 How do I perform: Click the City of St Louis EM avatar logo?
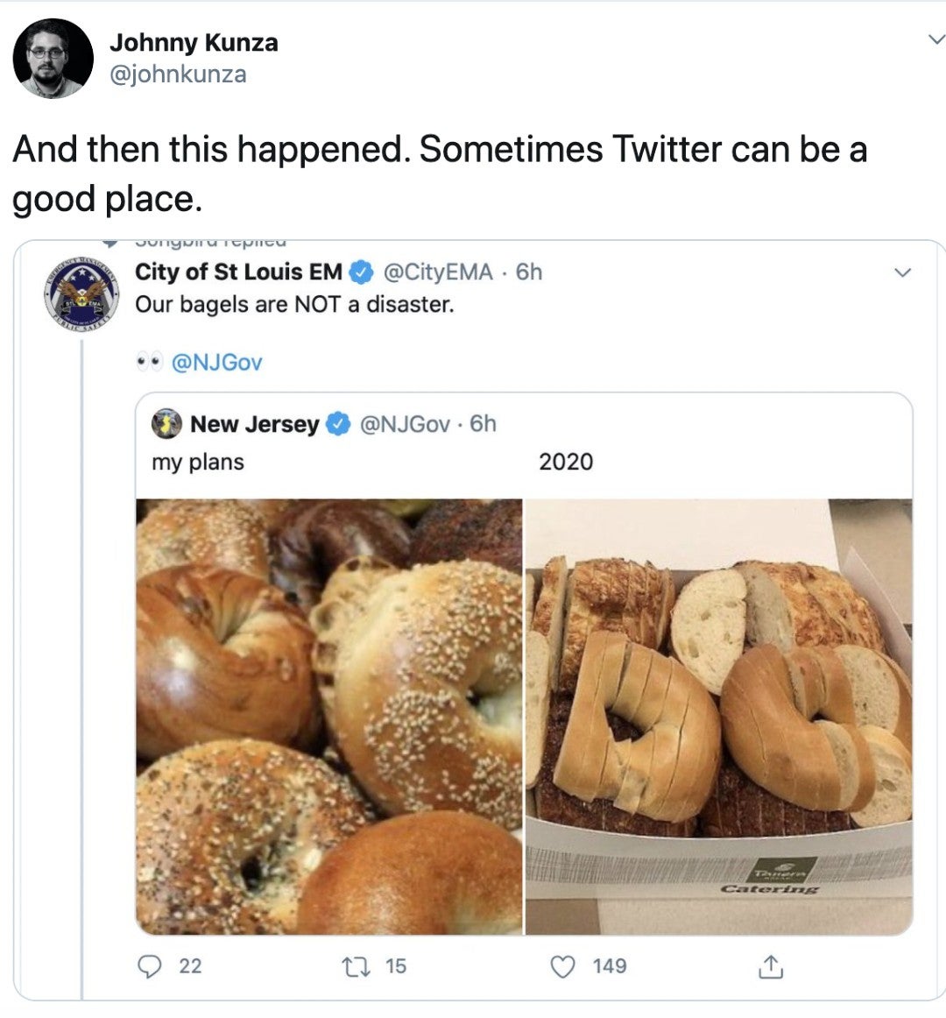[81, 294]
